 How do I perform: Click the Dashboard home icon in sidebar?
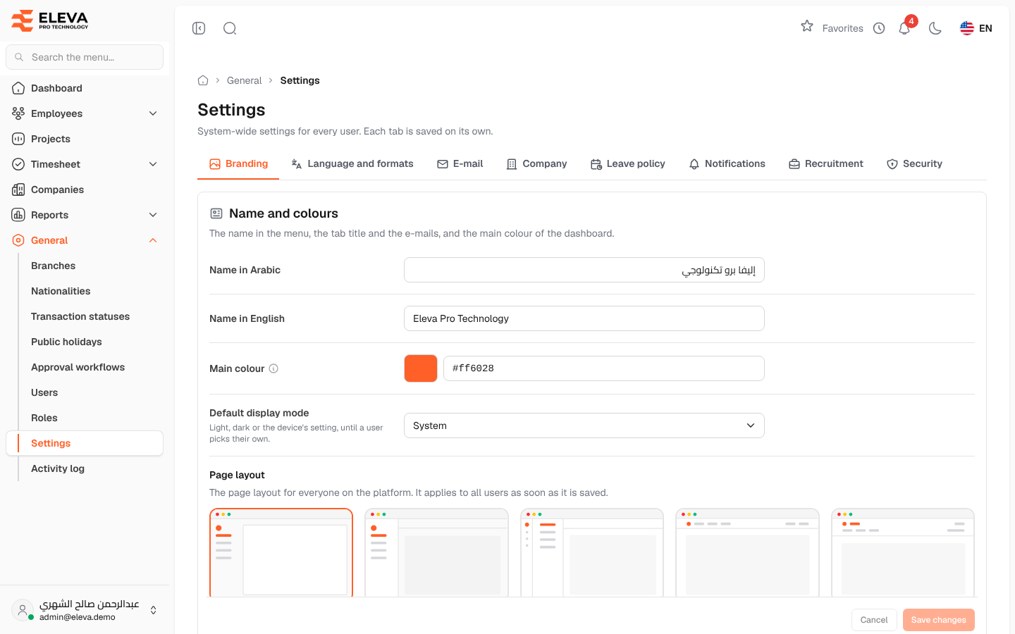pos(18,88)
